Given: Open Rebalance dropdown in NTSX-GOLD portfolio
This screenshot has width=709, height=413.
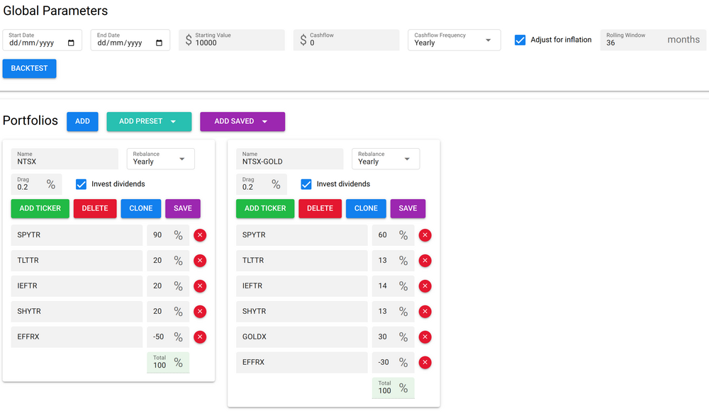Looking at the screenshot, I should [385, 159].
